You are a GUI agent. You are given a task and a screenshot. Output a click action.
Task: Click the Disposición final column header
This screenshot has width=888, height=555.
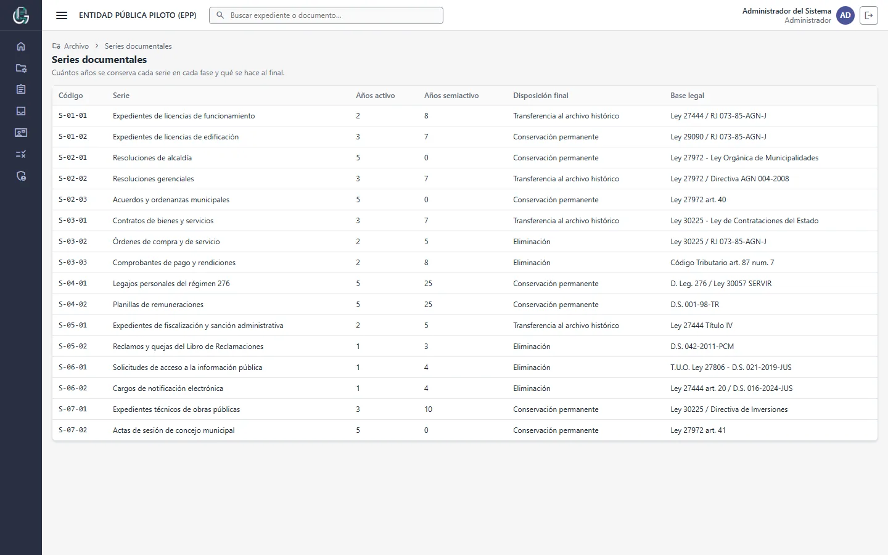tap(541, 96)
